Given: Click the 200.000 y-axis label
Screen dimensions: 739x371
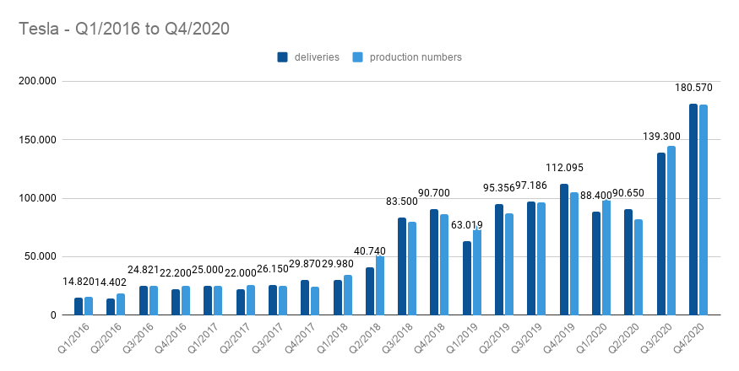Looking at the screenshot, I should click(37, 82).
